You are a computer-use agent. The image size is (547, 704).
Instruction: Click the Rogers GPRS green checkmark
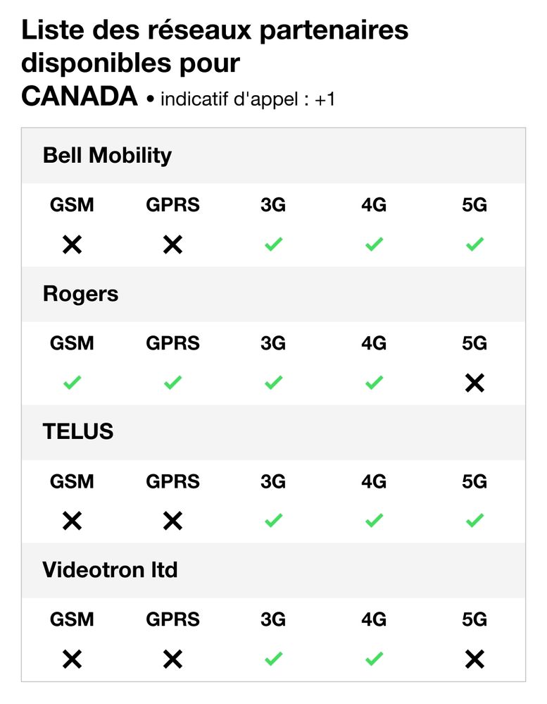(x=172, y=383)
